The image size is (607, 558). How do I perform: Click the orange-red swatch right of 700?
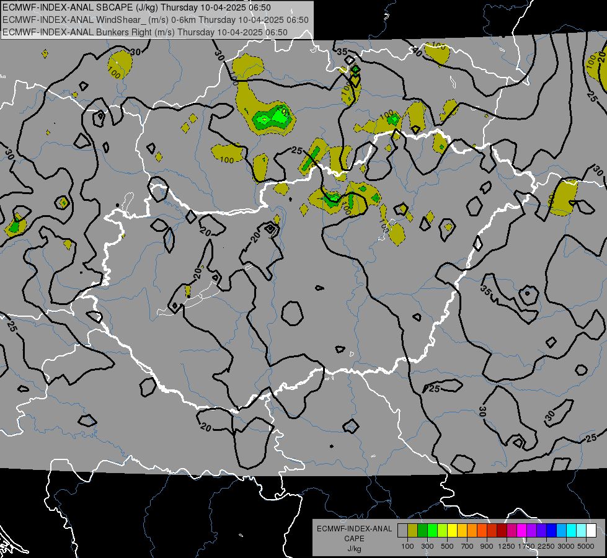click(482, 531)
